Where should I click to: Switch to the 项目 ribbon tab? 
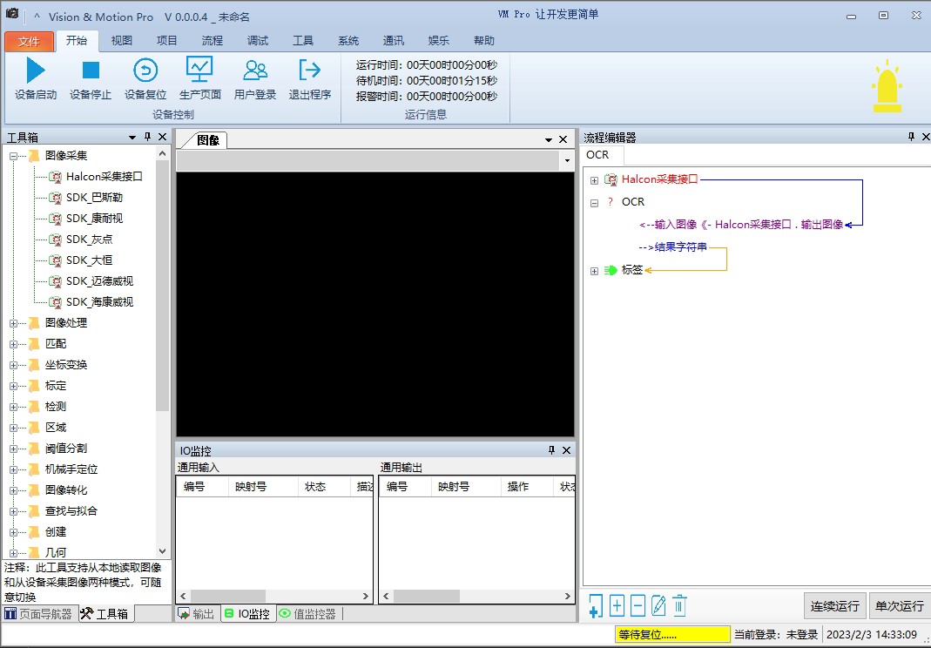167,40
